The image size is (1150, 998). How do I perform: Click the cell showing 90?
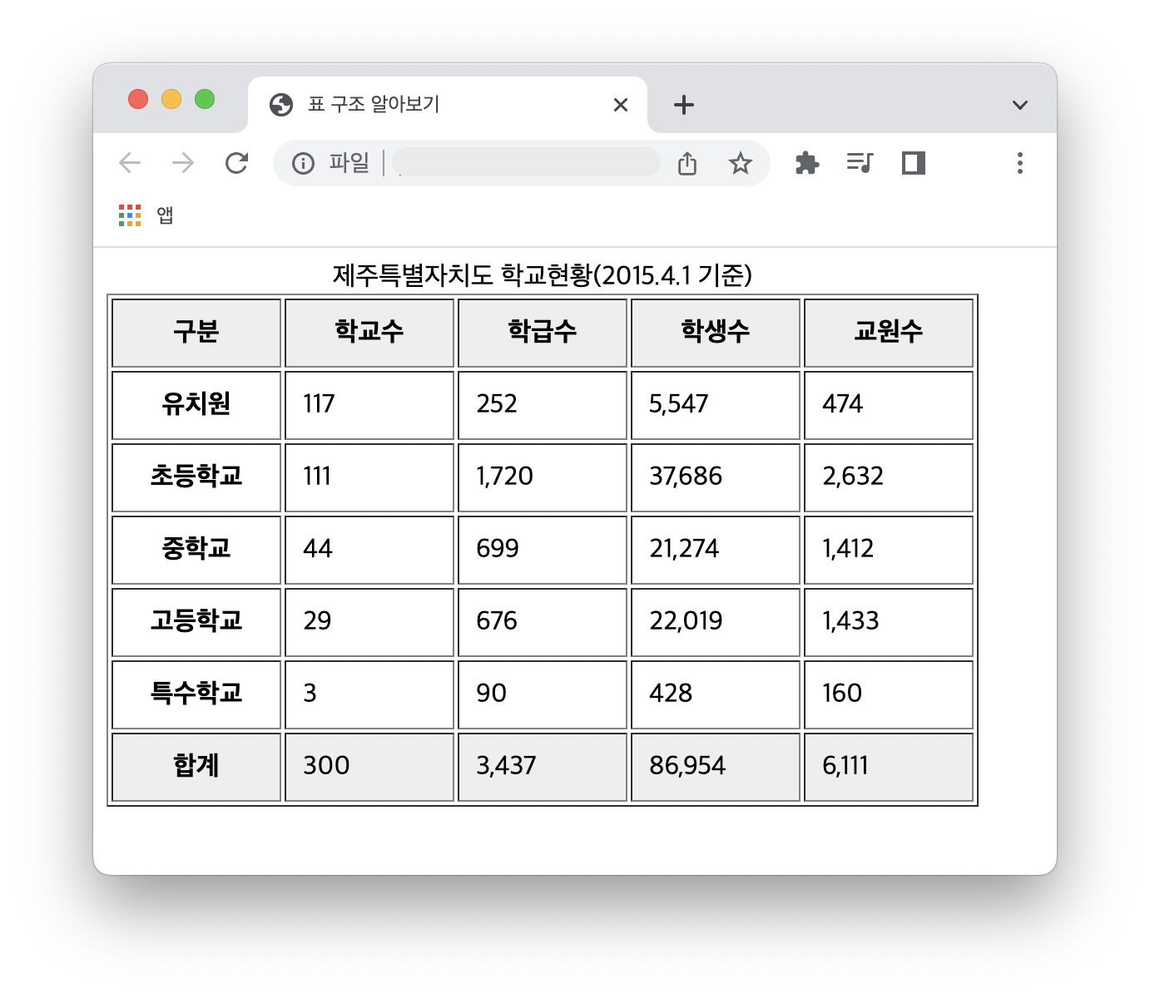coord(543,694)
